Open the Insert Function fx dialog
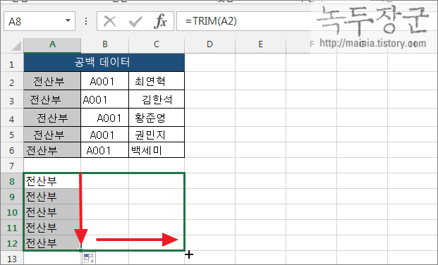Screen dimensions: 438x265 [x=160, y=21]
